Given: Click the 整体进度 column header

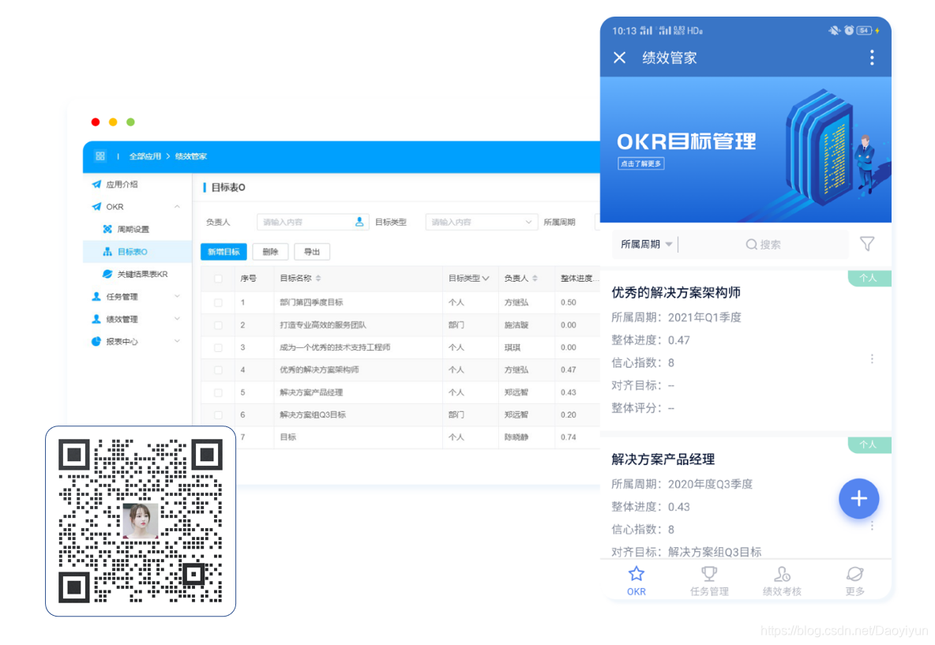Looking at the screenshot, I should pos(579,279).
